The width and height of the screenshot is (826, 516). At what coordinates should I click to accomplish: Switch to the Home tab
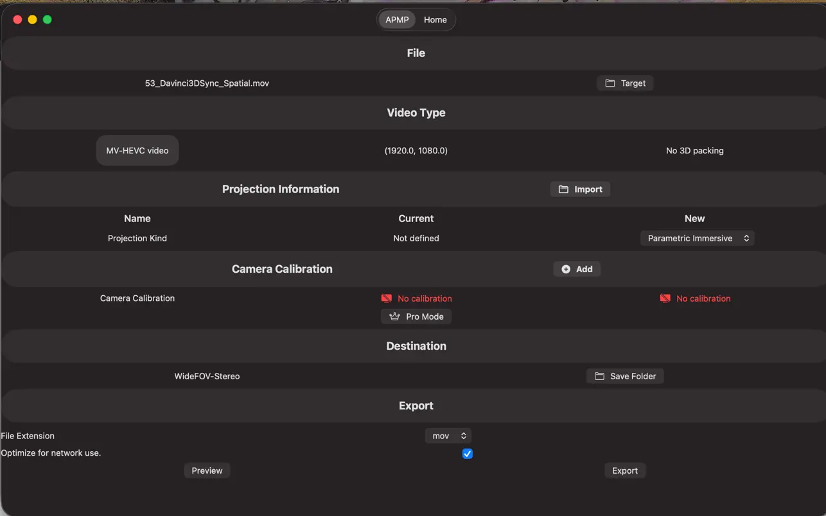[435, 19]
